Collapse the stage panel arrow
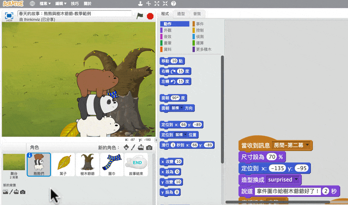 (x=156, y=140)
